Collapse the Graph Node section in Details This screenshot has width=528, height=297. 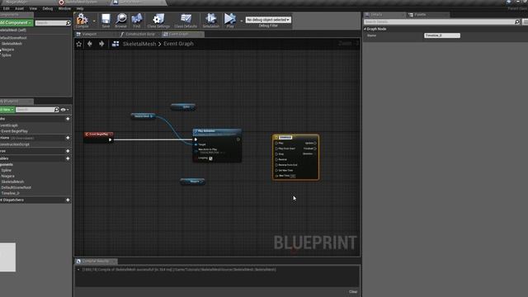tap(365, 29)
